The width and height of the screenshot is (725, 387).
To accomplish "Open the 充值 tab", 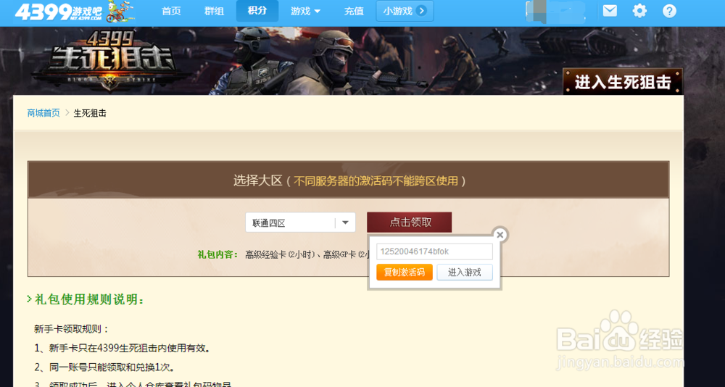I will (354, 11).
